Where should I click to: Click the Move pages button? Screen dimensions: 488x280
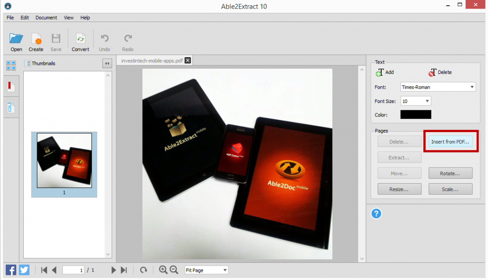click(x=399, y=173)
